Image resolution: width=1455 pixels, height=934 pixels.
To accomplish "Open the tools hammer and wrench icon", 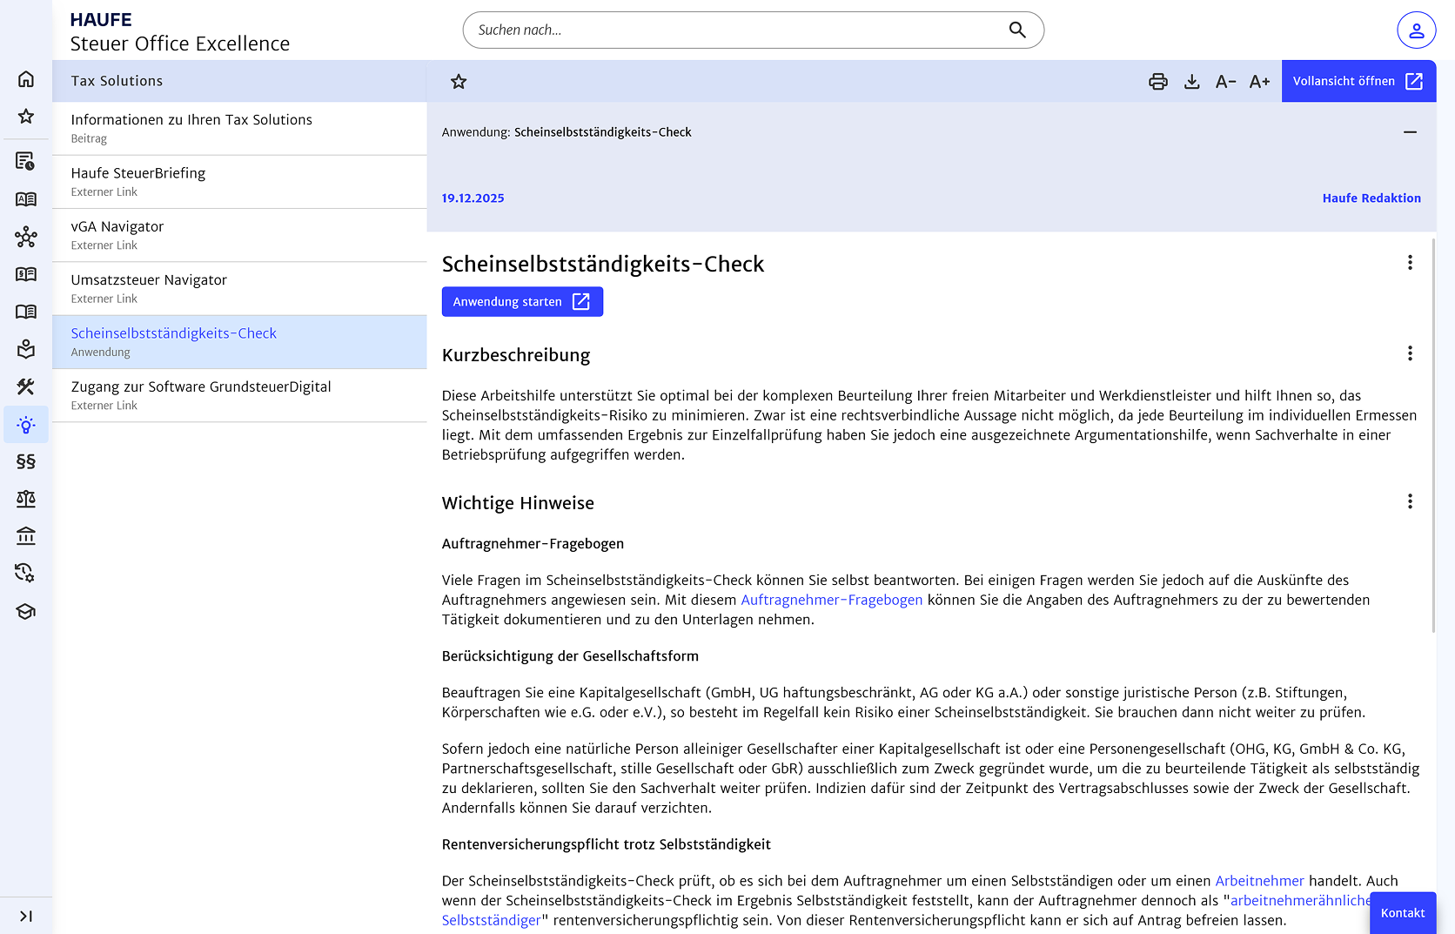I will [26, 386].
